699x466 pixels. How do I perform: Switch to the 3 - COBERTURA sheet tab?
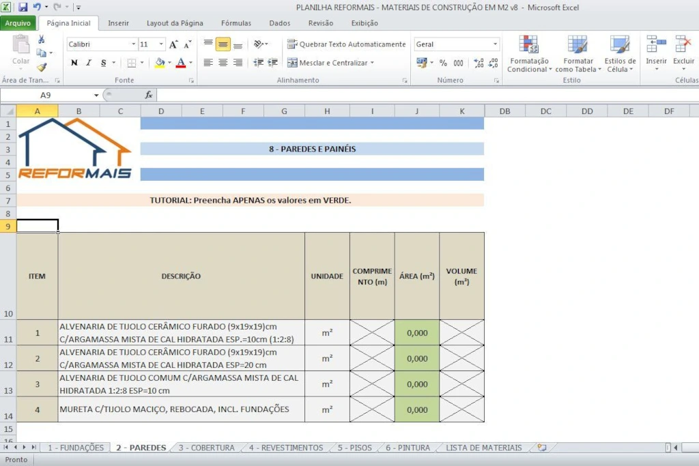(206, 448)
